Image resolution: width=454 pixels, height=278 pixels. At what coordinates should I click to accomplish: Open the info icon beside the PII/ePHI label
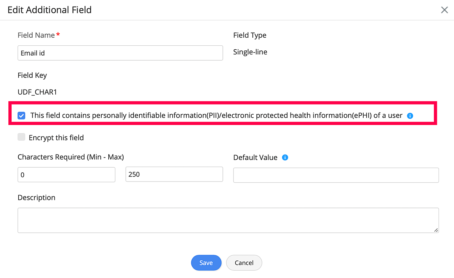tap(410, 116)
